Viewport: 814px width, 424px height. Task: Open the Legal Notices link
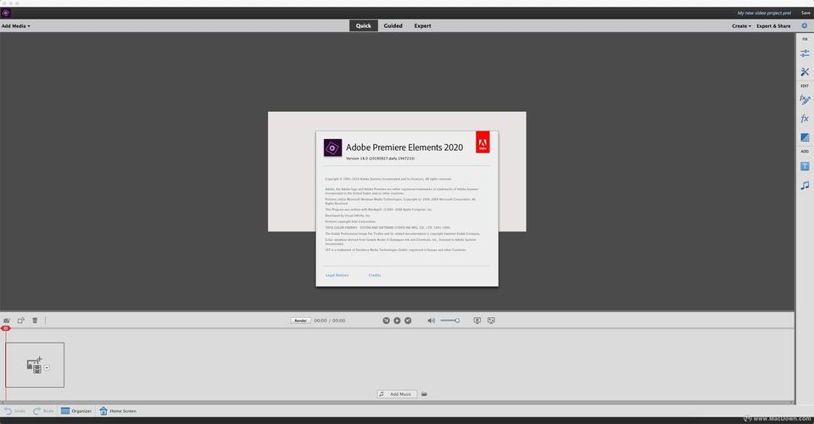tap(337, 275)
